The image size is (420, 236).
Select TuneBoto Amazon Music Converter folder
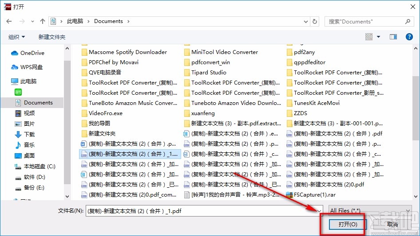(x=129, y=103)
